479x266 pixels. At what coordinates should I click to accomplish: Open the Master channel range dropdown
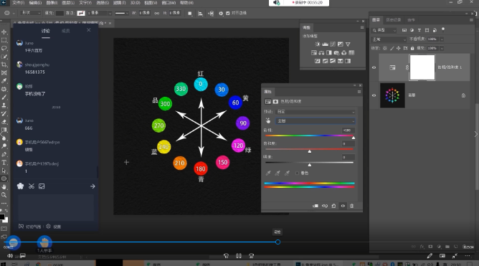click(316, 121)
